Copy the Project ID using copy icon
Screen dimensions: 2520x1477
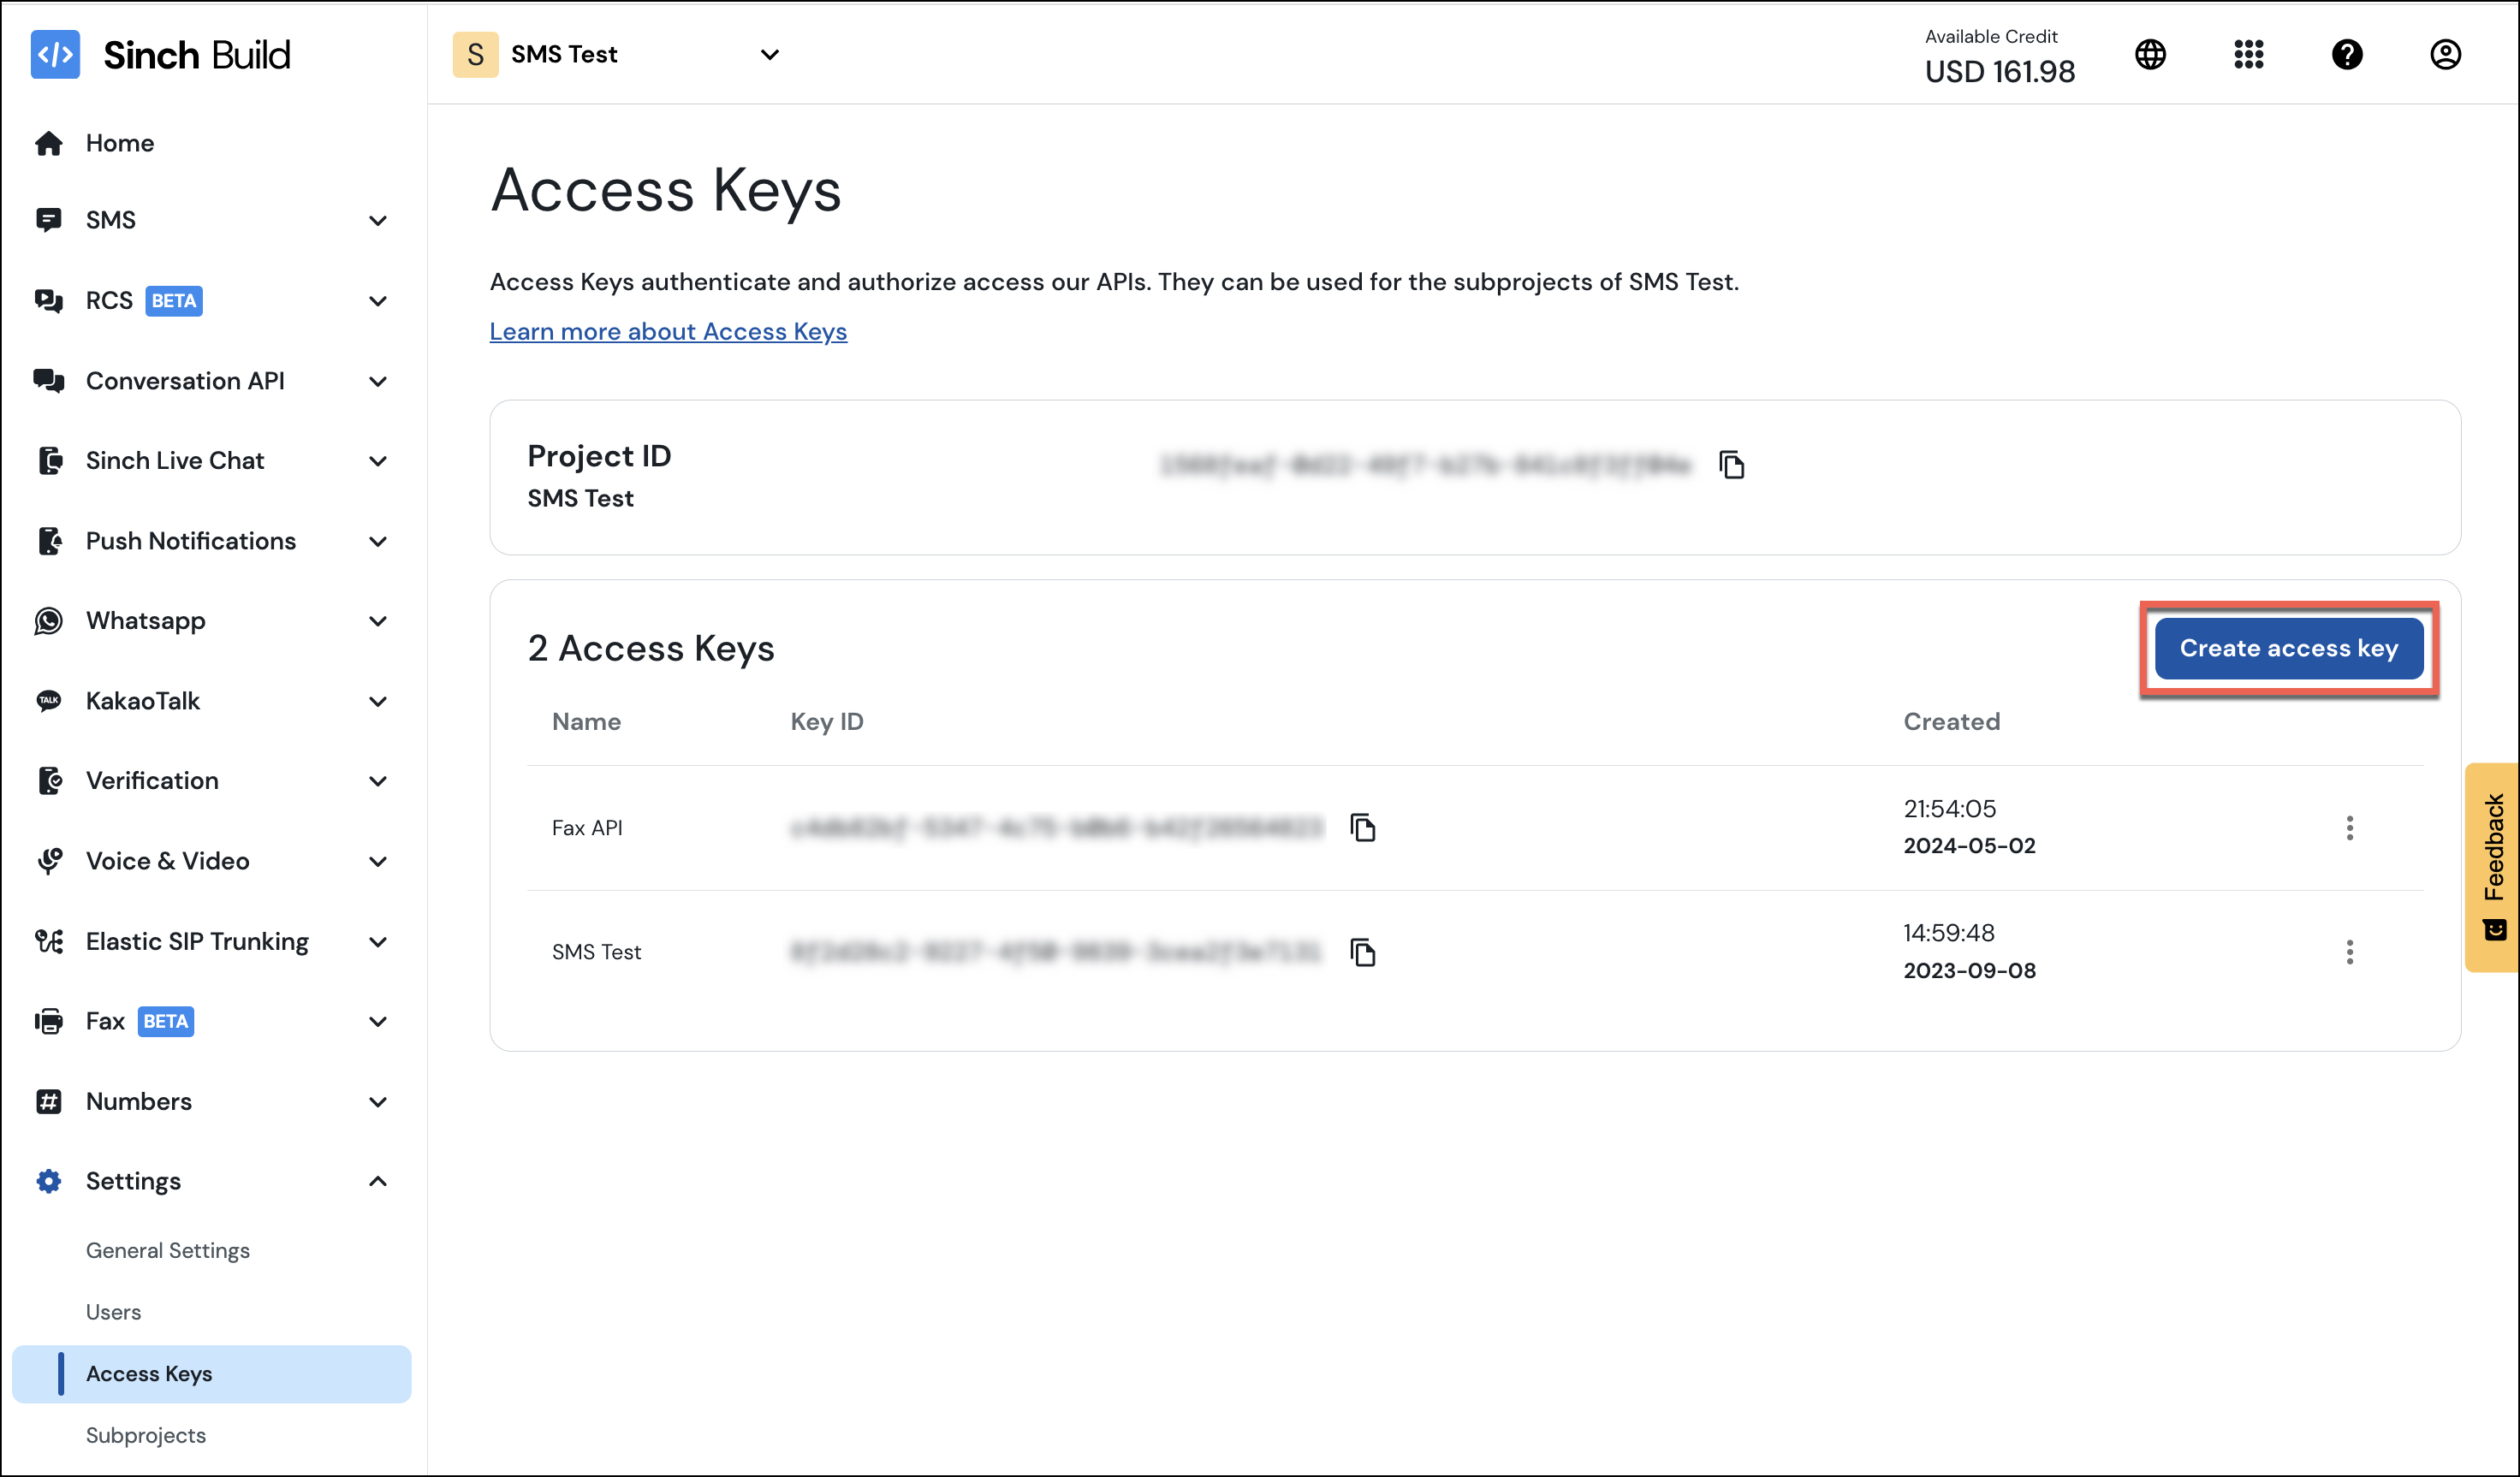click(x=1731, y=465)
